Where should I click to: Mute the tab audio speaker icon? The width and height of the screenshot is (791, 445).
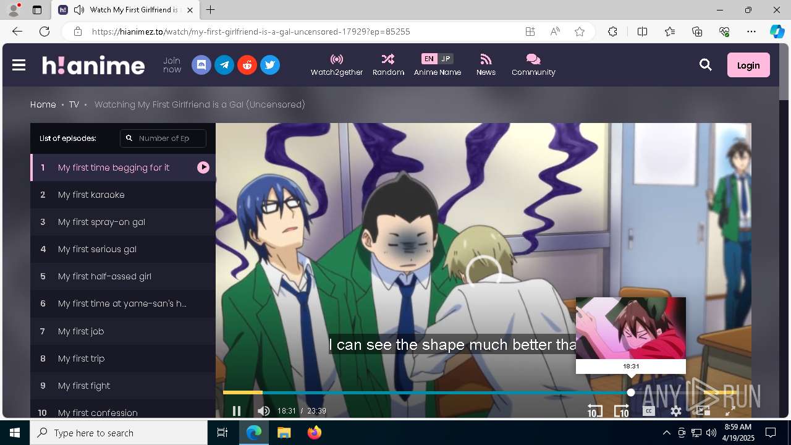pos(78,10)
